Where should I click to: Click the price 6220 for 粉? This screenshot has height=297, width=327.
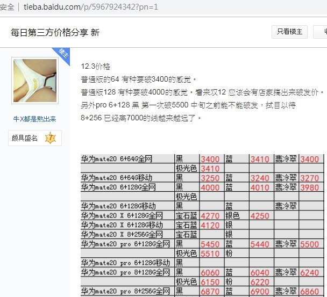tap(260, 282)
